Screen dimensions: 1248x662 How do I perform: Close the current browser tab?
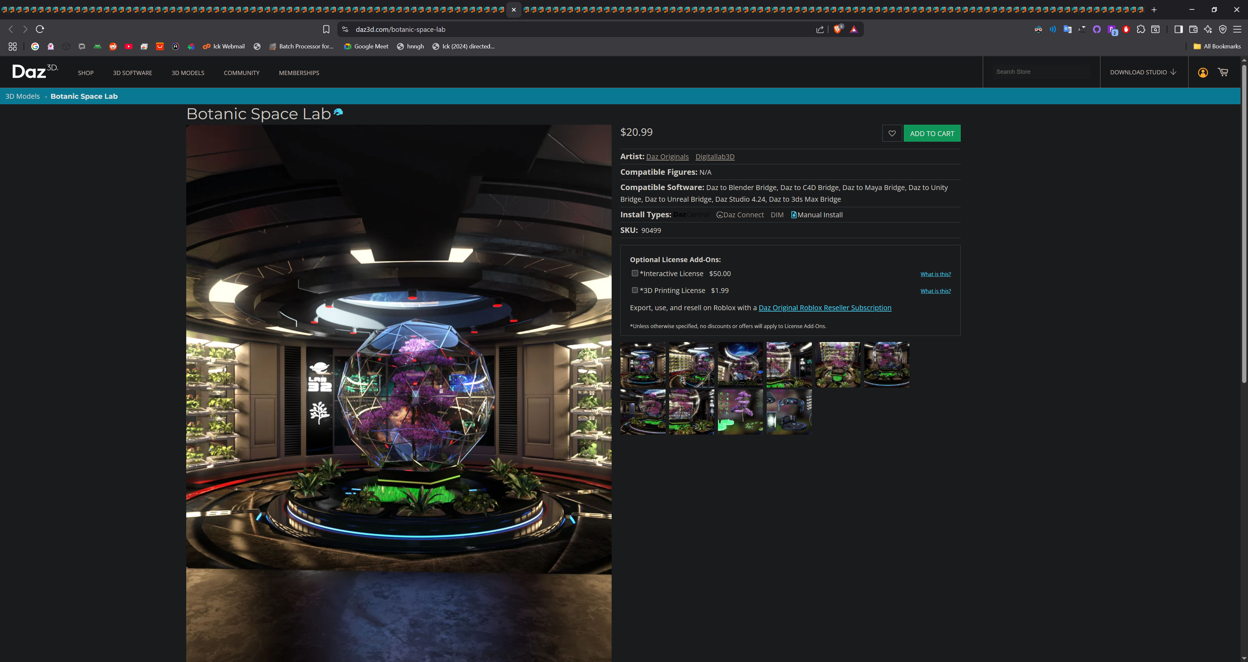(x=513, y=10)
